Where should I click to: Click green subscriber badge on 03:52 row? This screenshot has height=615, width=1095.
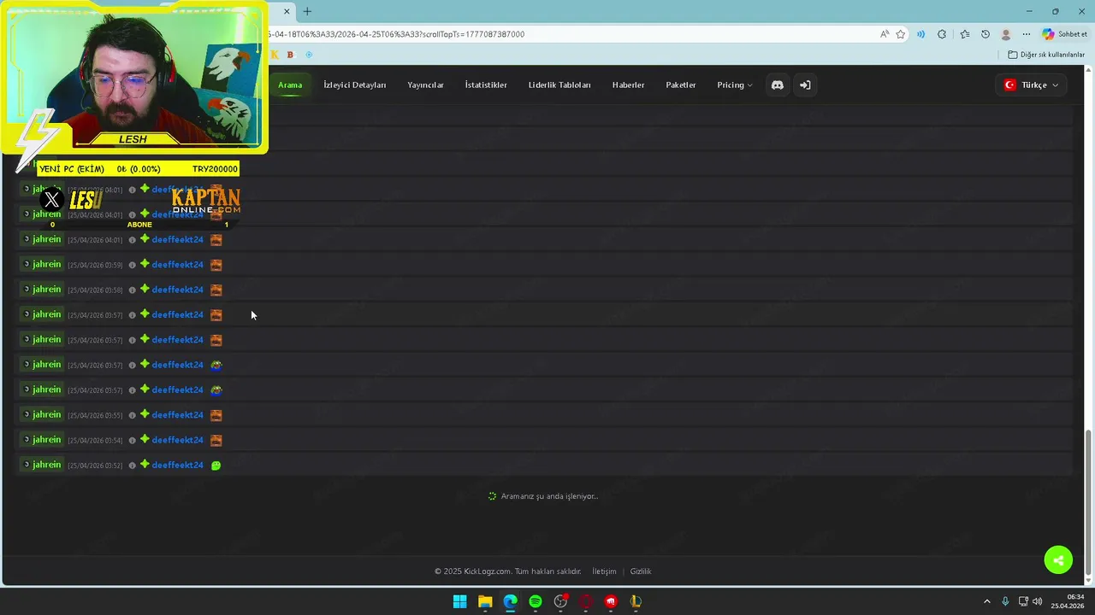[x=145, y=465]
